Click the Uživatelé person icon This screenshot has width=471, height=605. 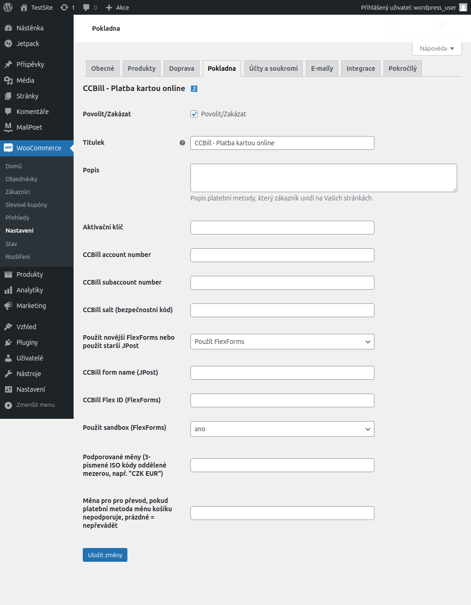(x=8, y=358)
